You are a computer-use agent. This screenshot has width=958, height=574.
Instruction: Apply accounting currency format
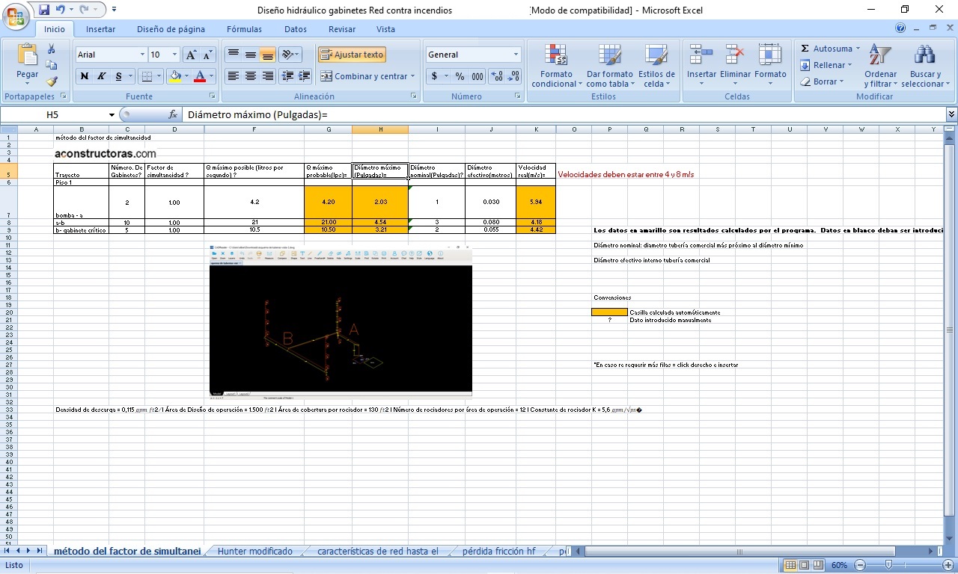coord(435,76)
